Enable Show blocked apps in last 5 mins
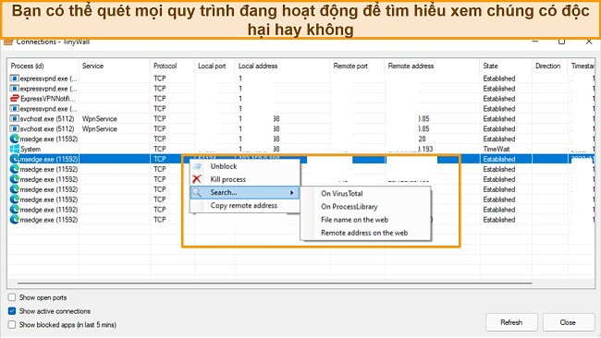 (12, 324)
